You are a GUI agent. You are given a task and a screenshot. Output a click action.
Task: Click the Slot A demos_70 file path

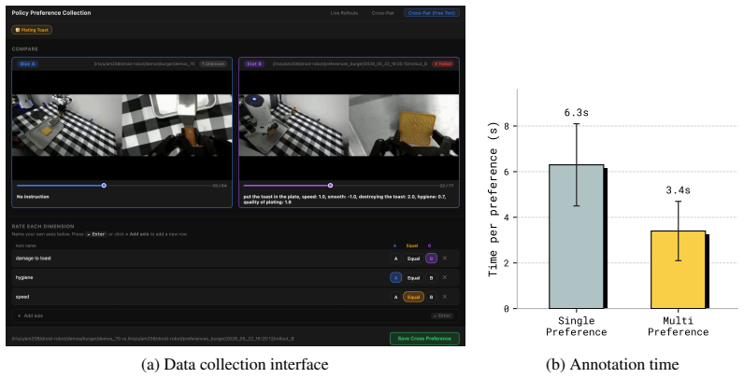click(145, 64)
